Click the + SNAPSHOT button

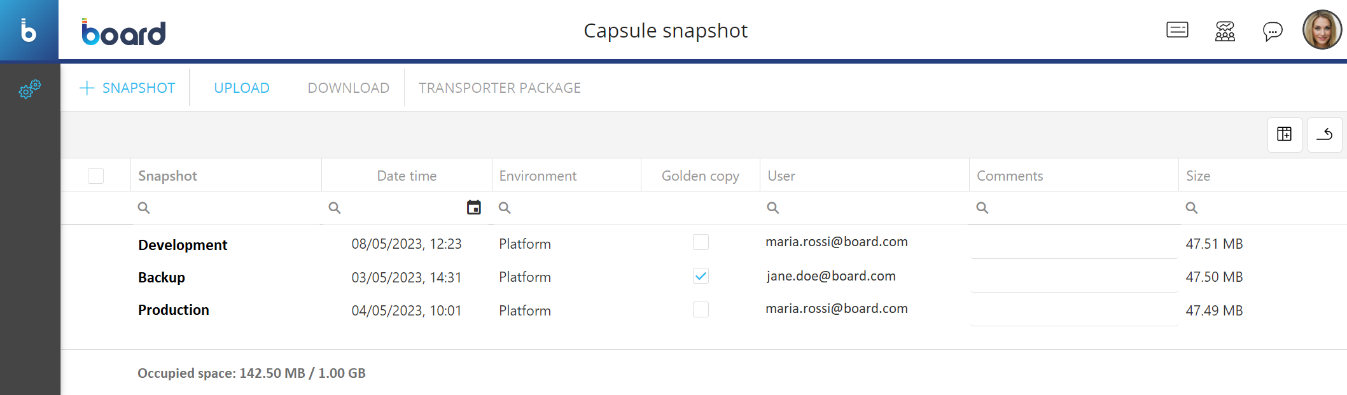(x=127, y=88)
